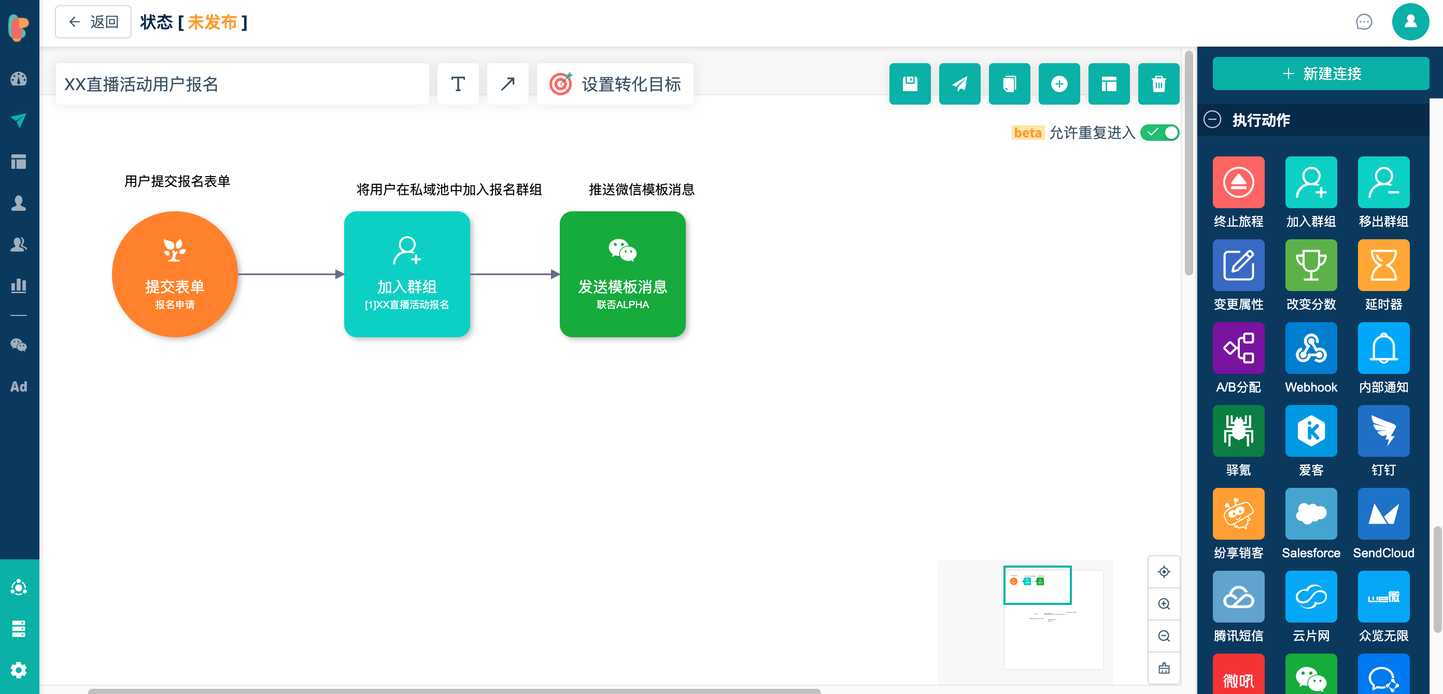Open the server stack sidebar item

click(x=19, y=629)
